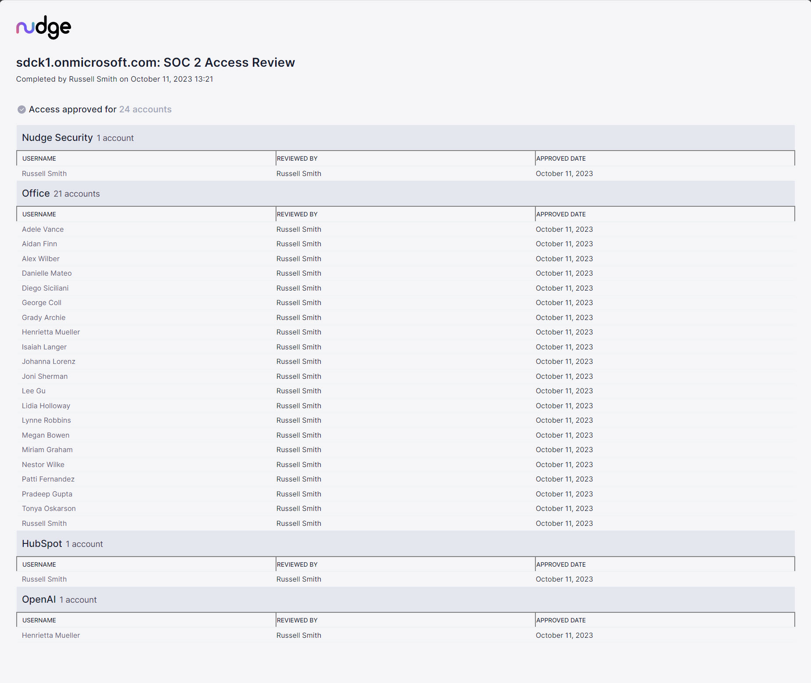This screenshot has height=683, width=811.
Task: Click the approved checkmark icon
Action: click(x=22, y=110)
